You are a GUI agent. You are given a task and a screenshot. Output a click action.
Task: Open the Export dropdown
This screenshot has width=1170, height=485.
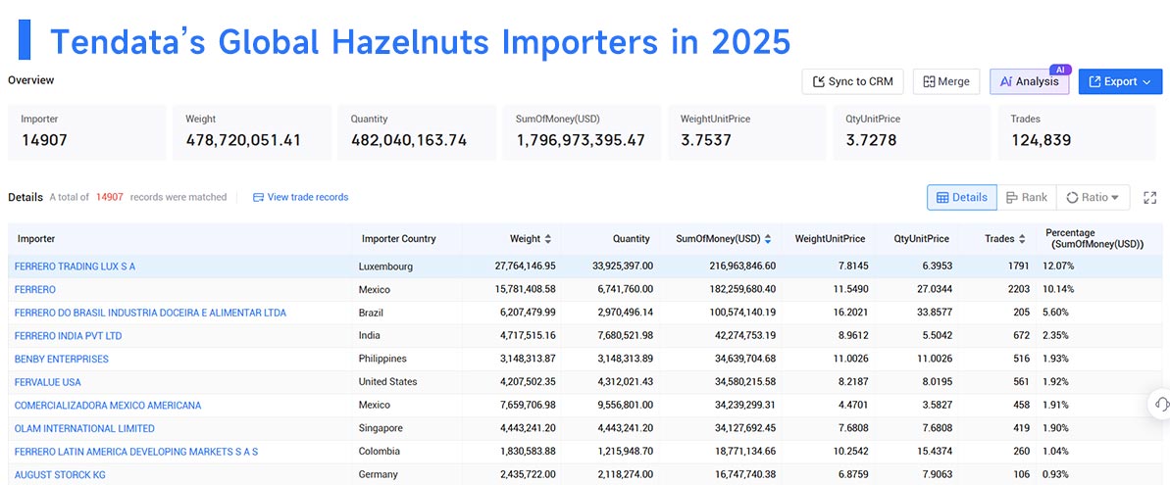point(1120,82)
